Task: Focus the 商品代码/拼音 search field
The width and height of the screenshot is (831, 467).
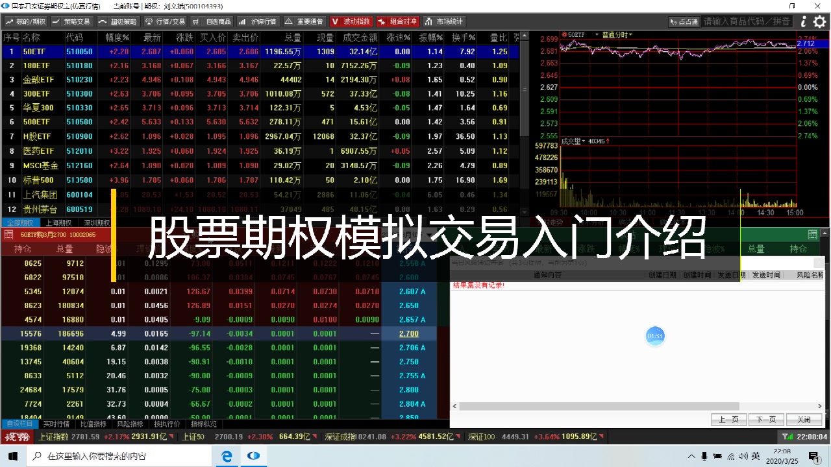Action: pyautogui.click(x=747, y=21)
